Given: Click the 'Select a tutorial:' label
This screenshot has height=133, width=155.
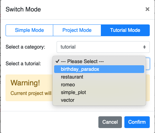Looking at the screenshot, I should click(x=23, y=63).
